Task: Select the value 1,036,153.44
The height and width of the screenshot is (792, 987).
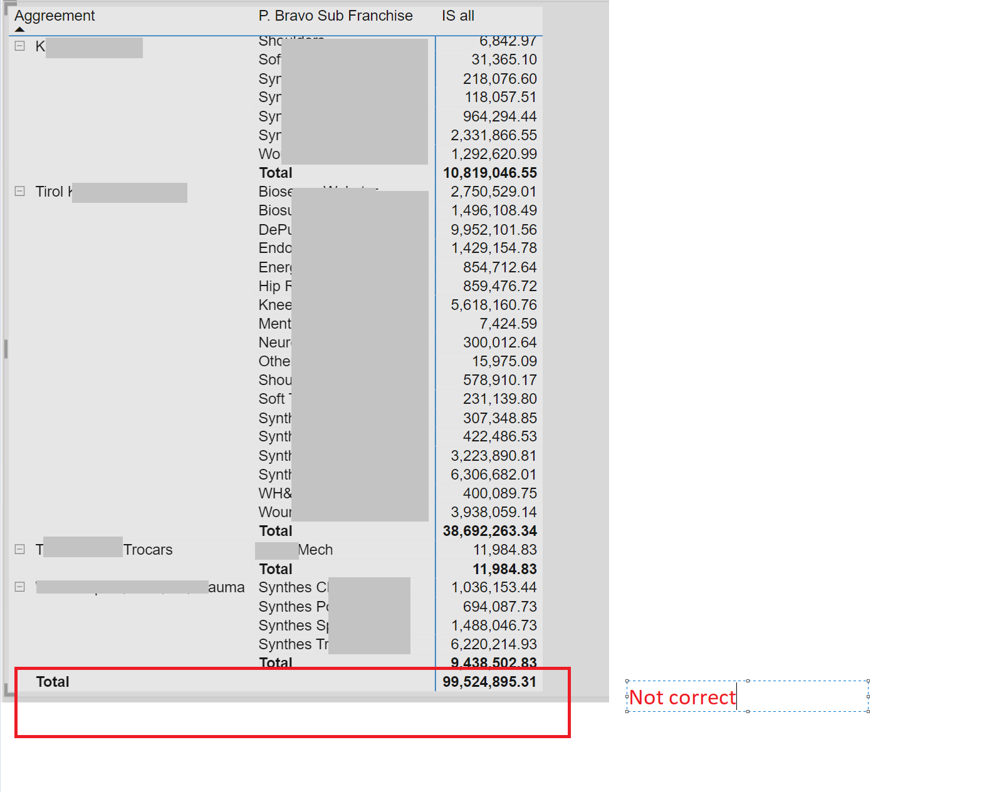Action: tap(494, 587)
